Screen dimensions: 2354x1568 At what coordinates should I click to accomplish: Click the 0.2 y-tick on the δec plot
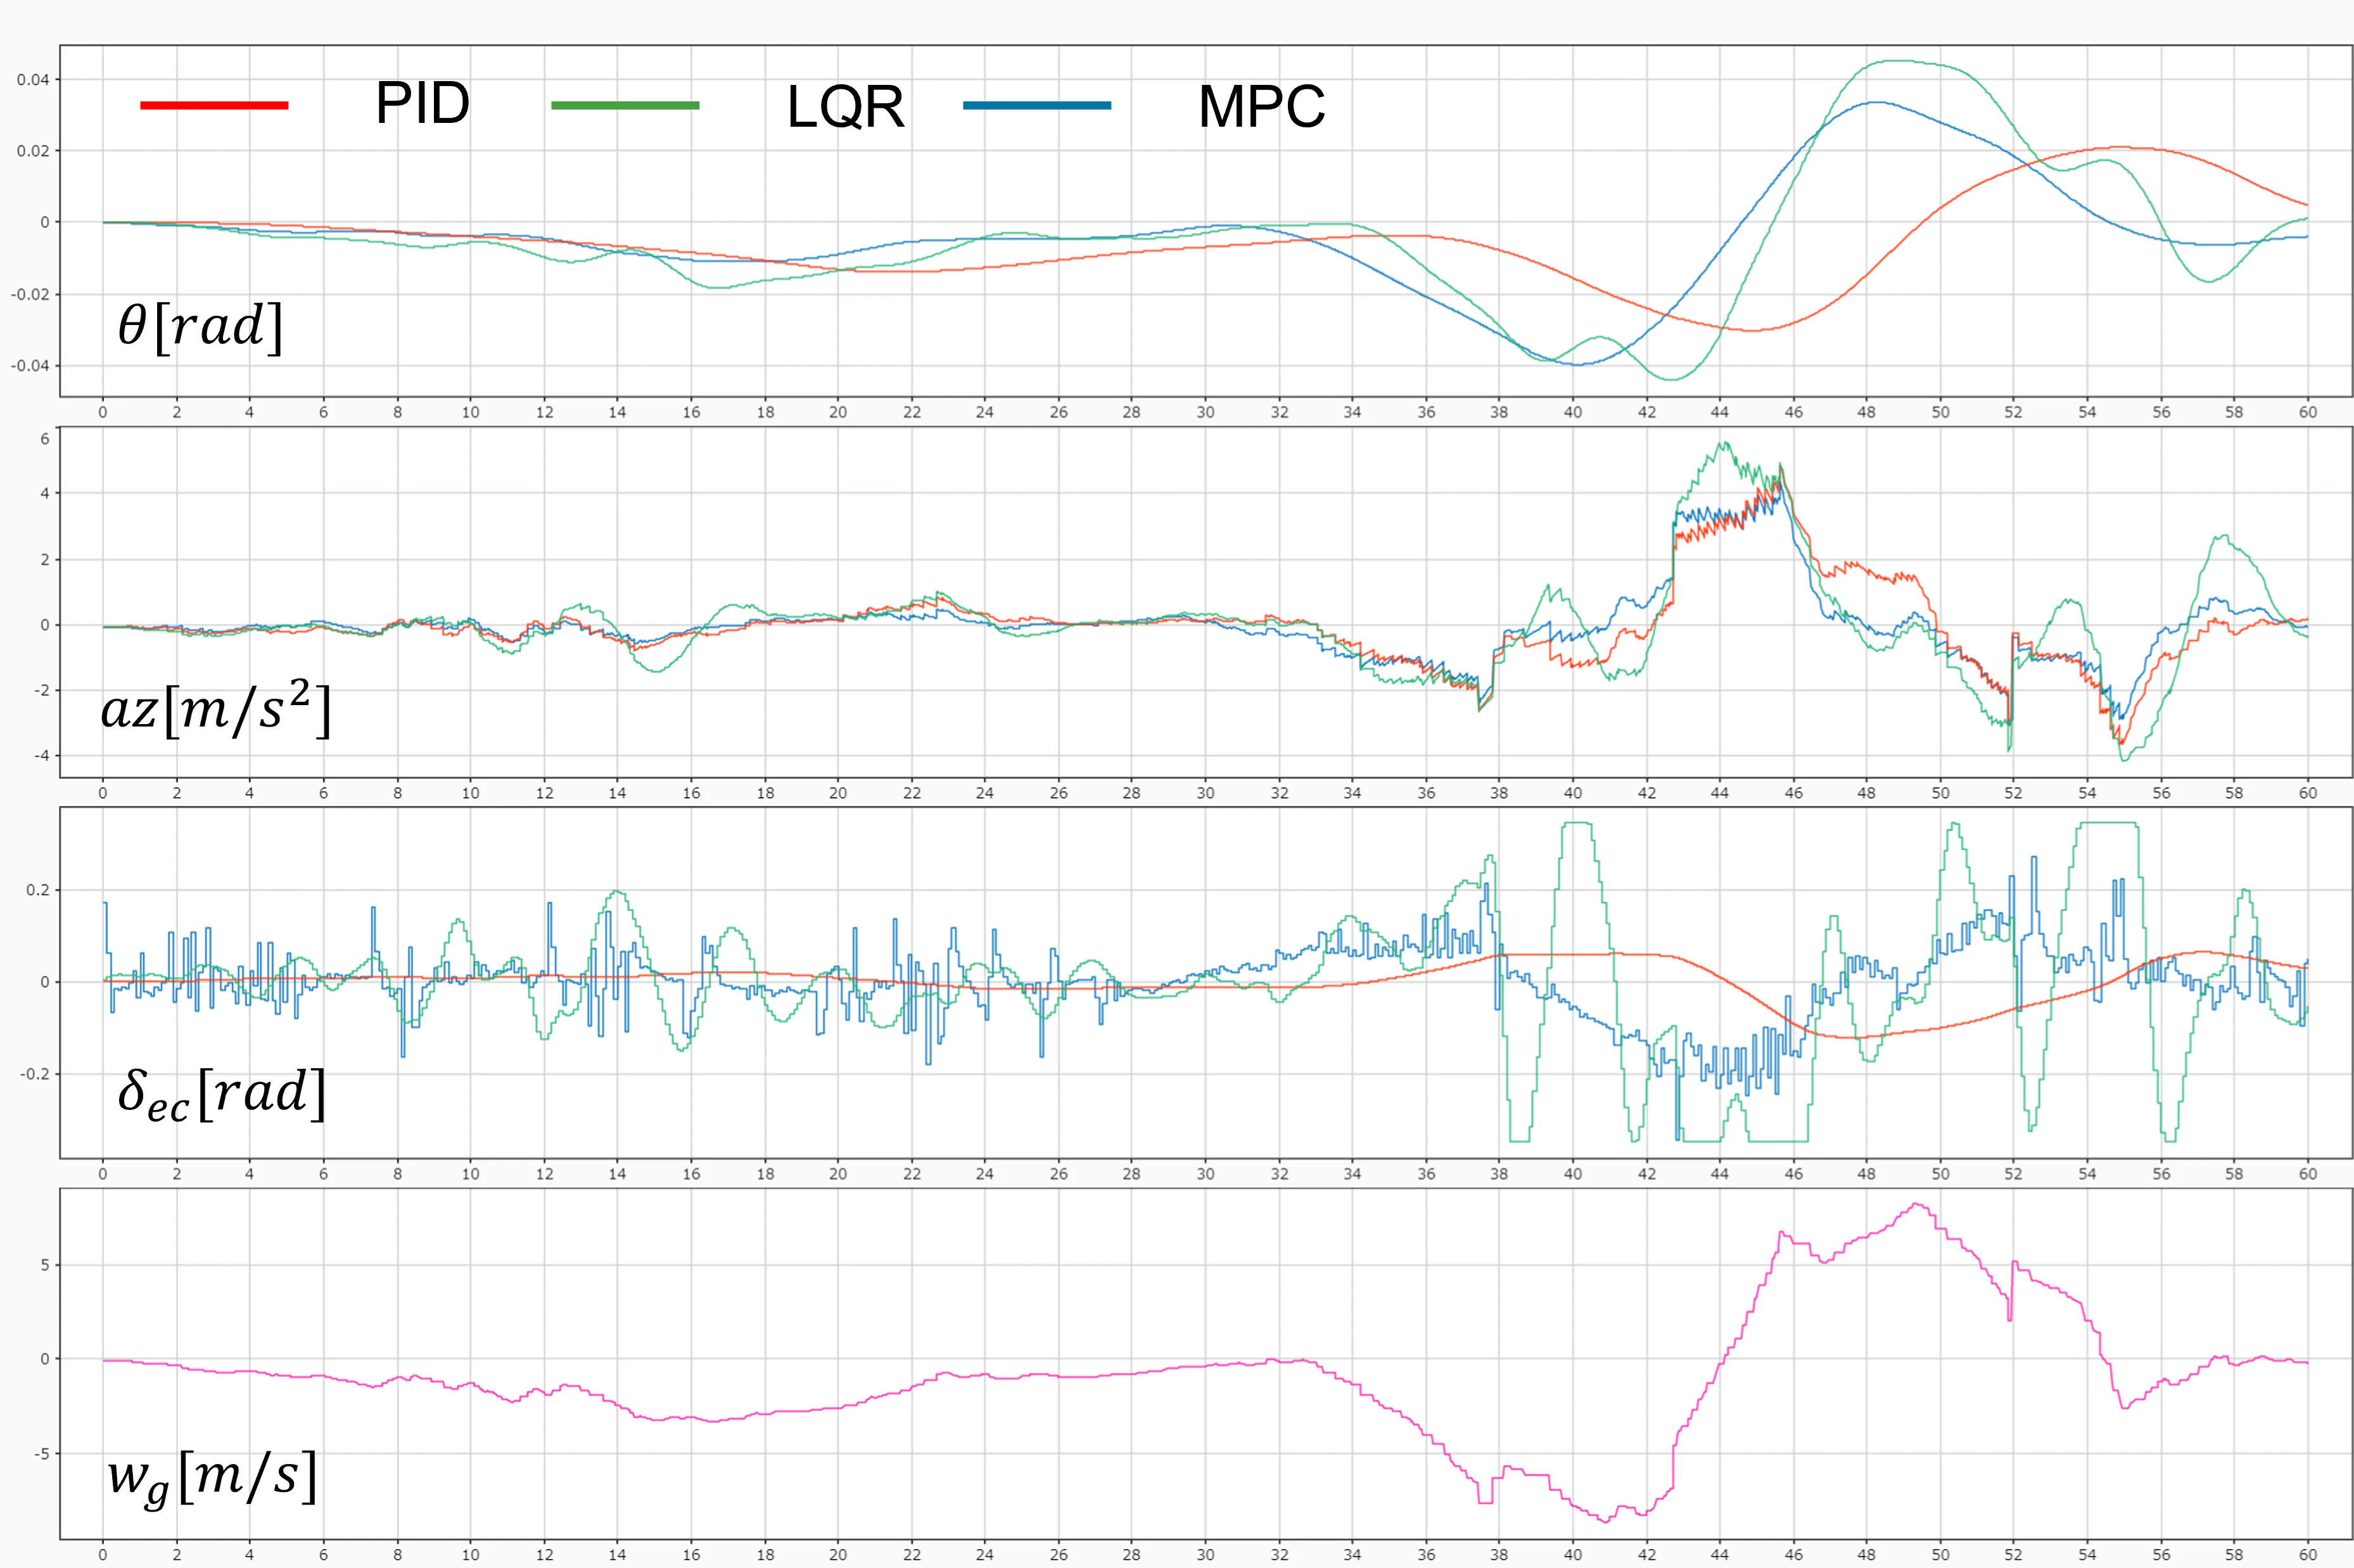coord(37,890)
